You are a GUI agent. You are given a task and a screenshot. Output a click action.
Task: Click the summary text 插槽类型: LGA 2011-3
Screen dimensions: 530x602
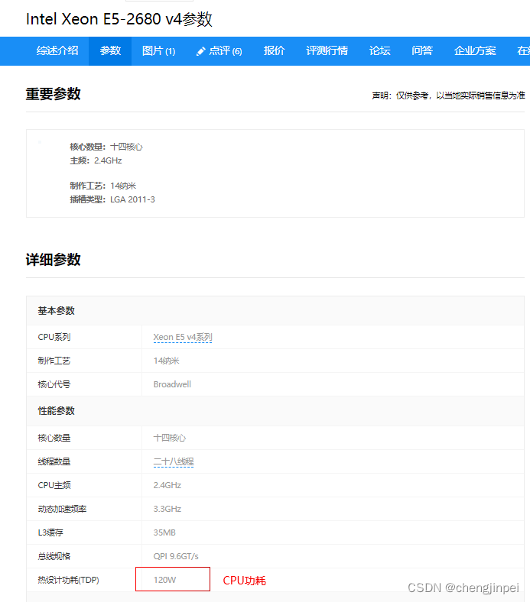tap(112, 199)
